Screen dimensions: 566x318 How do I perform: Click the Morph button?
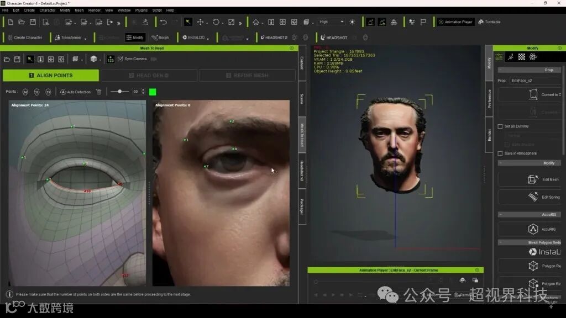pyautogui.click(x=160, y=38)
